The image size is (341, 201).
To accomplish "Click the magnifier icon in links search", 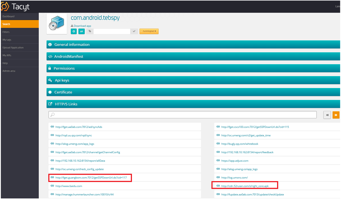I will pos(53,115).
